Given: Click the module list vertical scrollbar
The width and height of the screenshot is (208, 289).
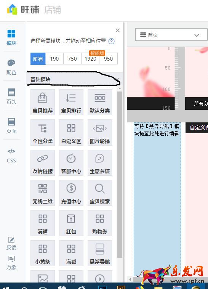Looking at the screenshot, I should coord(120,174).
